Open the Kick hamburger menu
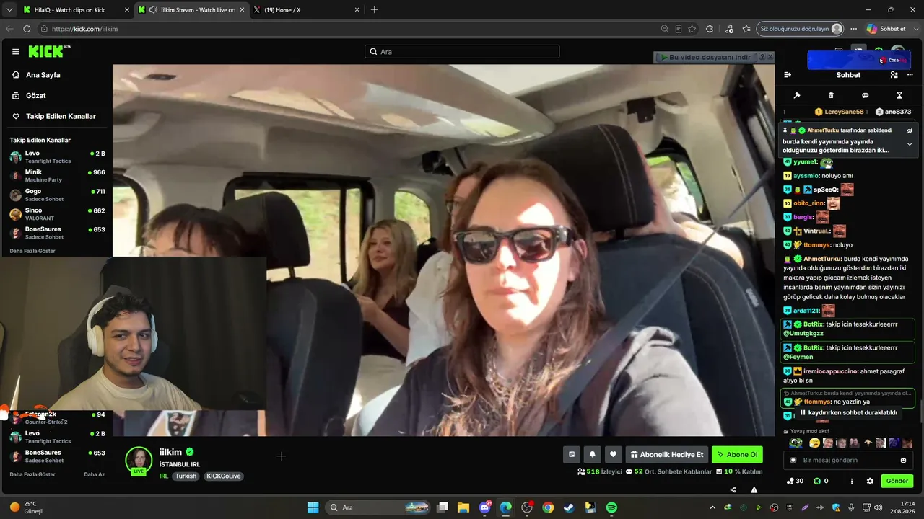 16,51
